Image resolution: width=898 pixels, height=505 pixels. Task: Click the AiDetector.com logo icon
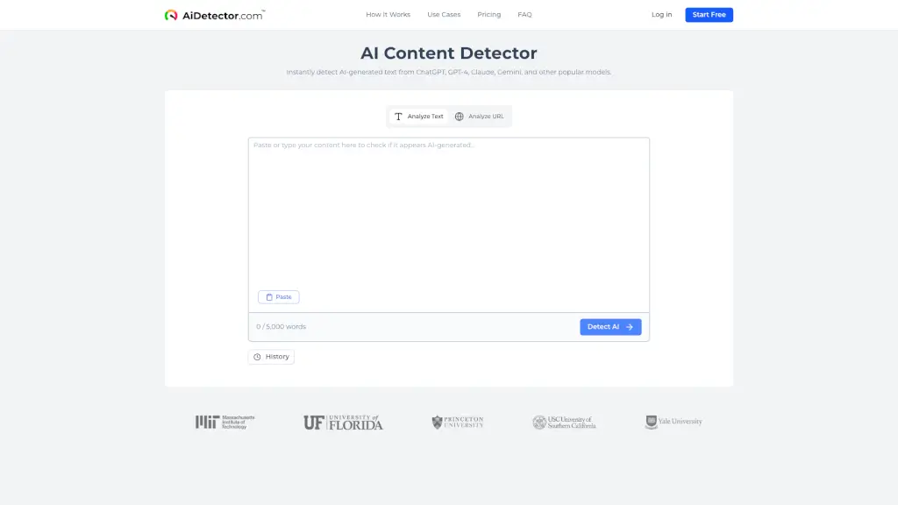[171, 15]
